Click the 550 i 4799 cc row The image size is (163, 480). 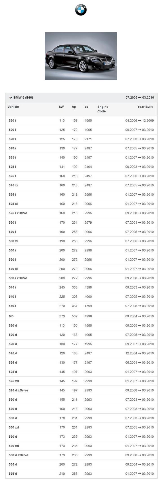pos(81,306)
